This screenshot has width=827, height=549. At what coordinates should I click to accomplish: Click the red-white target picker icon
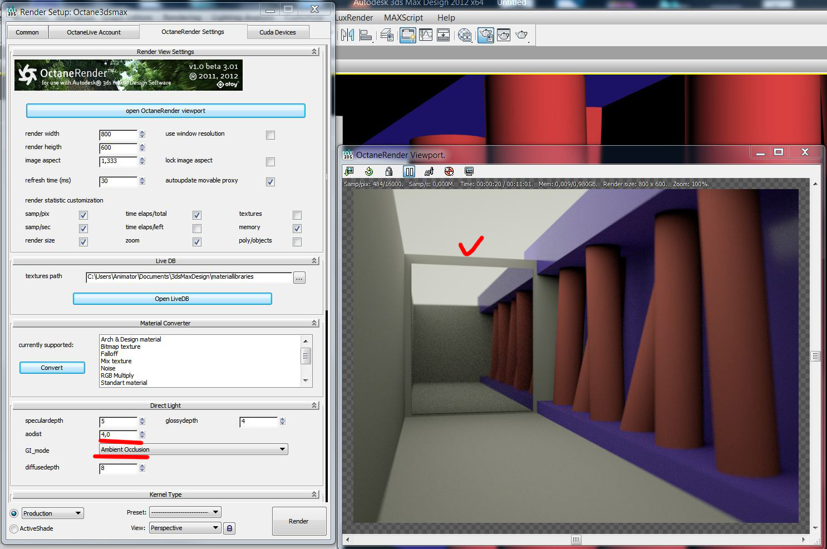tap(449, 171)
